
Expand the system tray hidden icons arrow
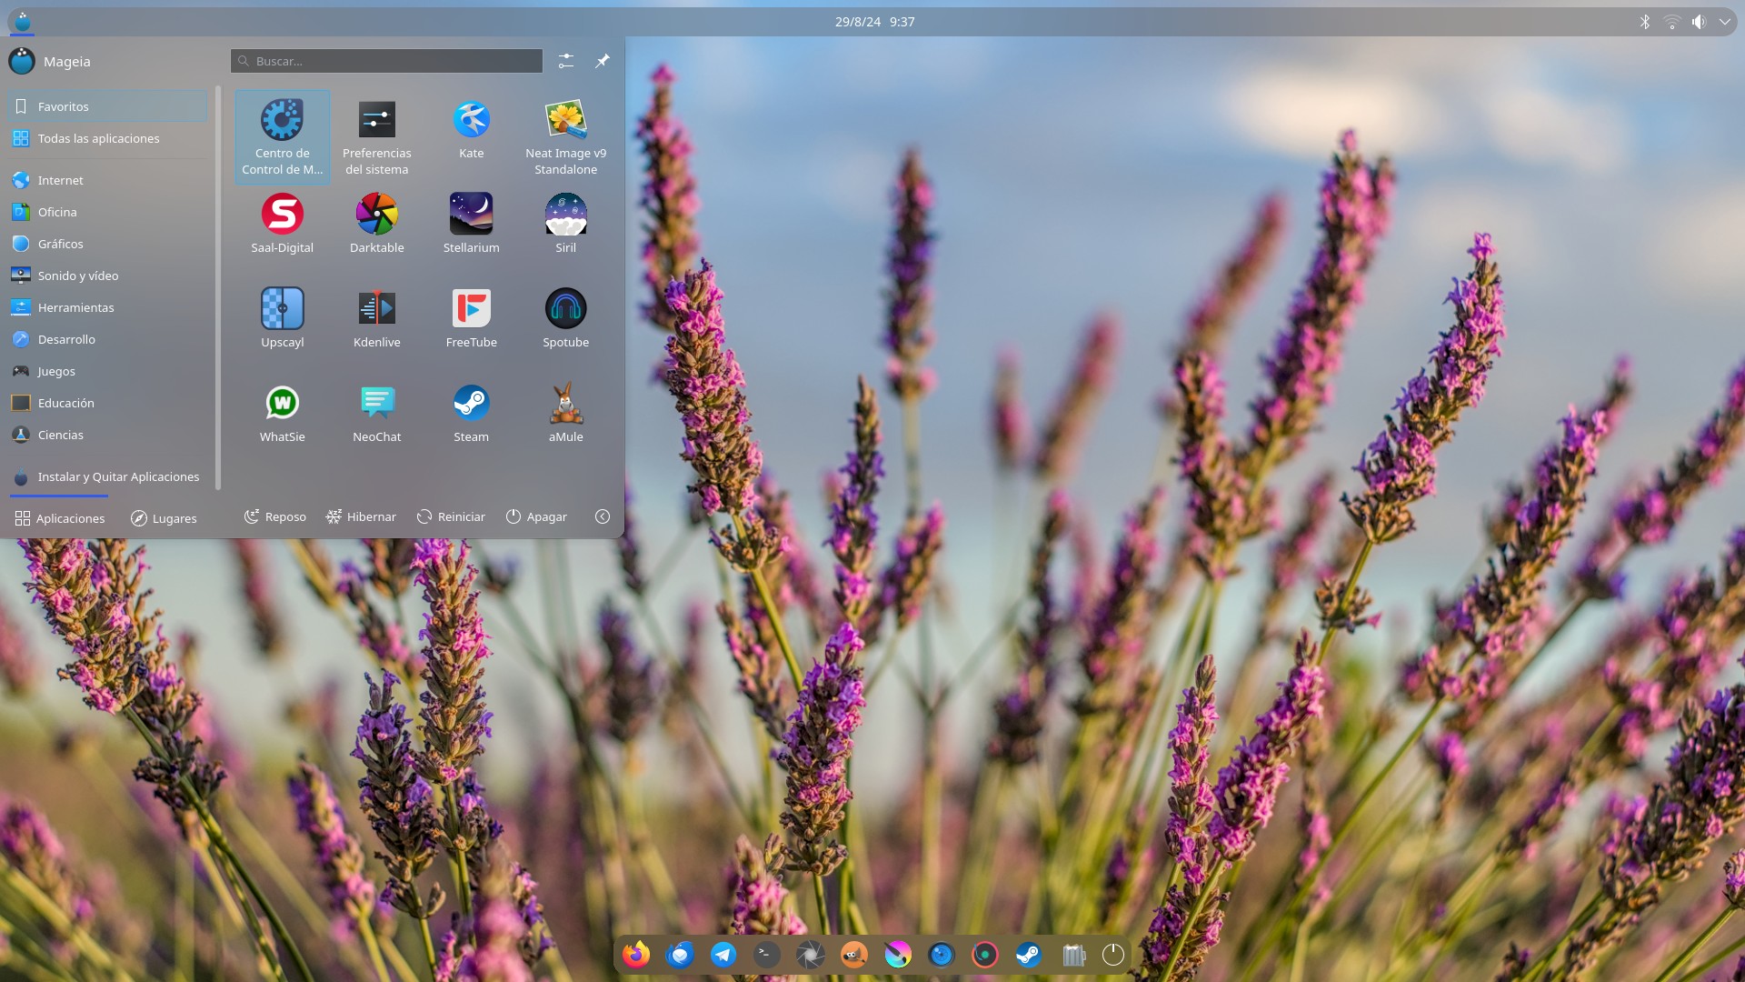(x=1724, y=22)
